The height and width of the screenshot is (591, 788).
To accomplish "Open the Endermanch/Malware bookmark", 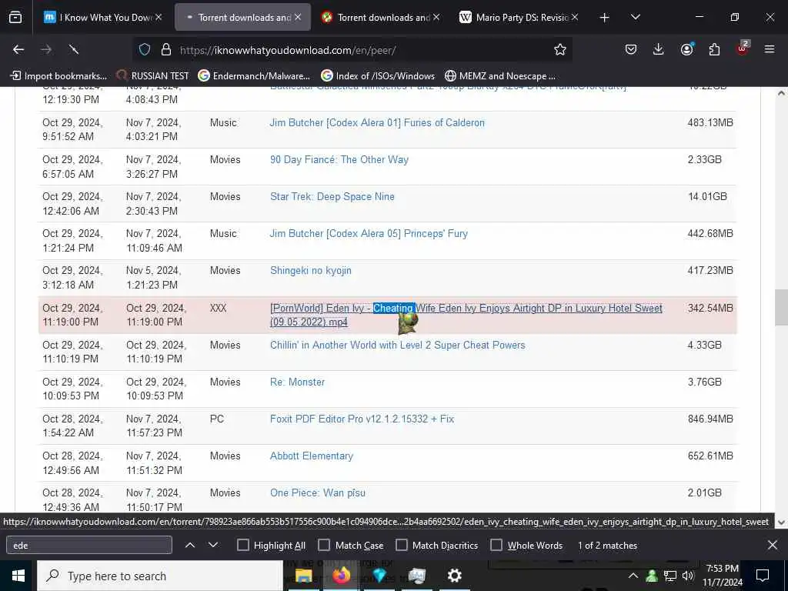I will (x=254, y=76).
